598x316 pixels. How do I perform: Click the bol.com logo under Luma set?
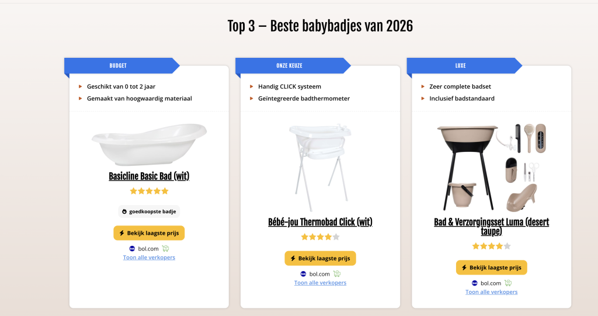click(x=474, y=283)
